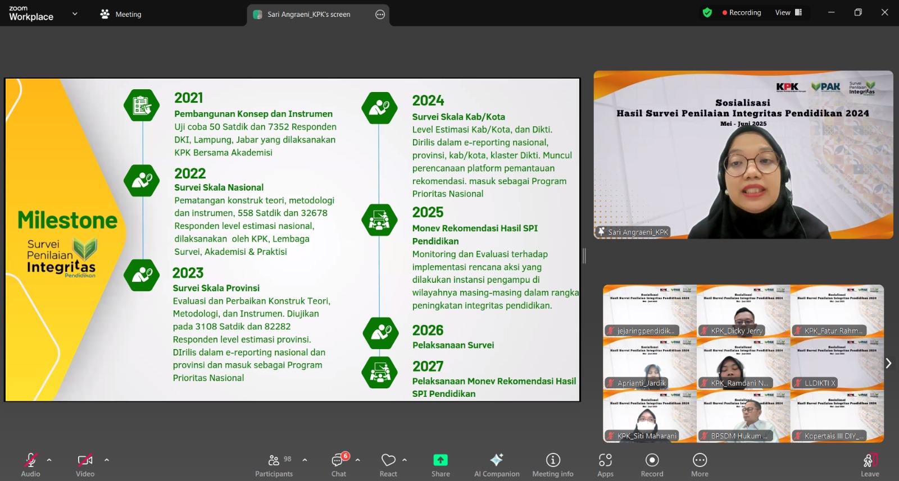The width and height of the screenshot is (899, 481).
Task: Expand audio options arrow next to Audio
Action: pyautogui.click(x=49, y=460)
